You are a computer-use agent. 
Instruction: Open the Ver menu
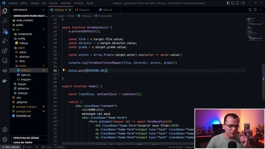pyautogui.click(x=44, y=3)
